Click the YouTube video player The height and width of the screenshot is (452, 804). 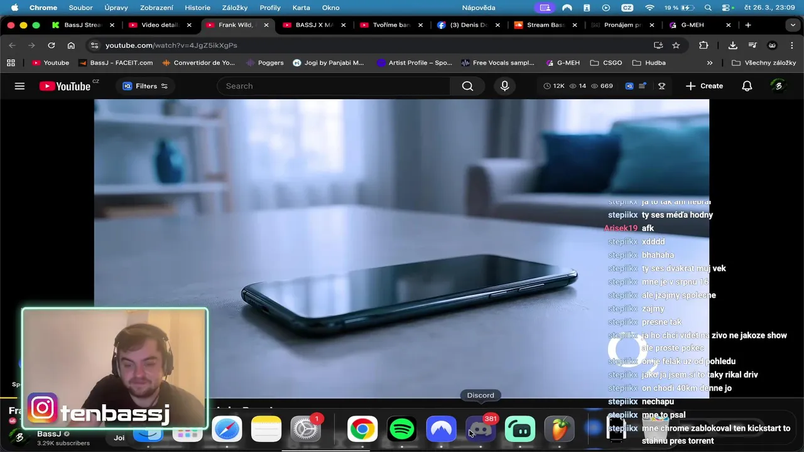[x=401, y=249]
